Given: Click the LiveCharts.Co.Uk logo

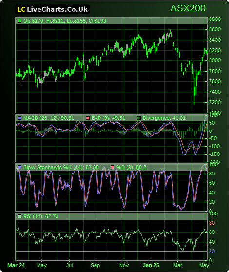Looking at the screenshot, I should (x=52, y=9).
